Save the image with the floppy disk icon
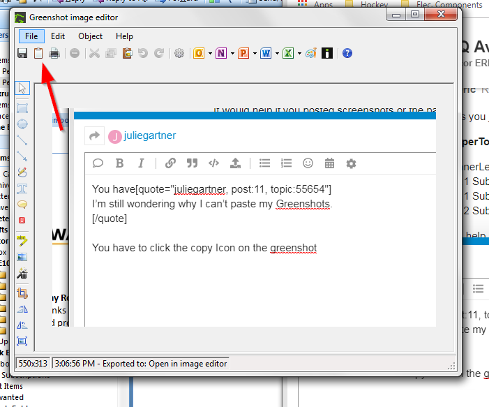This screenshot has width=489, height=407. point(22,53)
